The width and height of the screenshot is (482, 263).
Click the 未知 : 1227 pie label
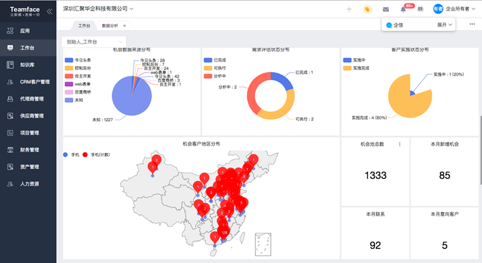tap(102, 120)
